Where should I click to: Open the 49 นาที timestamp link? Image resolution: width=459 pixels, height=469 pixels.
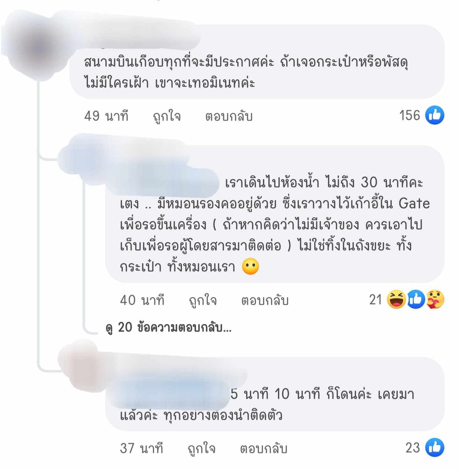106,116
